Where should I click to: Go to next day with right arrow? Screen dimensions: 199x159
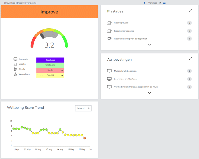[x=160, y=3]
